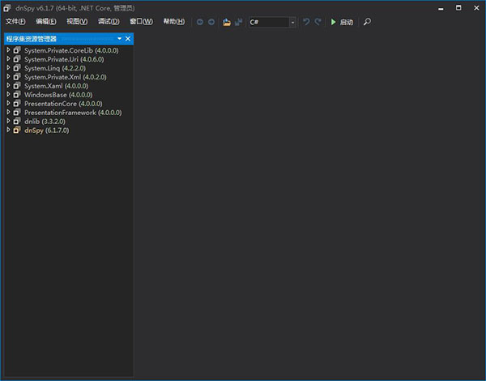Select System.Private.Uri (4.0.6.0) row text
Viewport: 486px width, 381px height.
(x=64, y=59)
